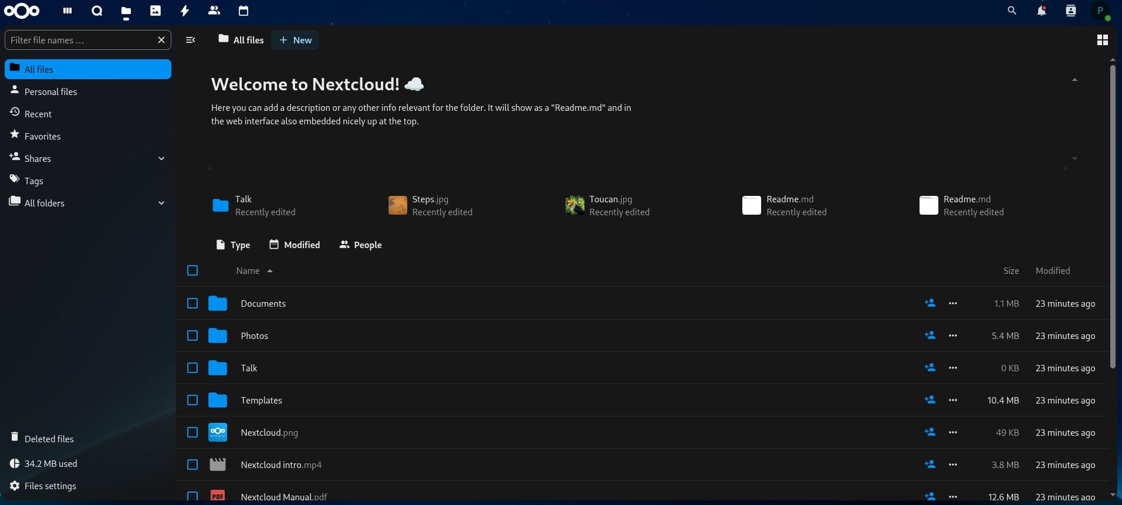Select the Nextcloud intro.mp4 checkbox
The height and width of the screenshot is (505, 1122).
(x=192, y=465)
